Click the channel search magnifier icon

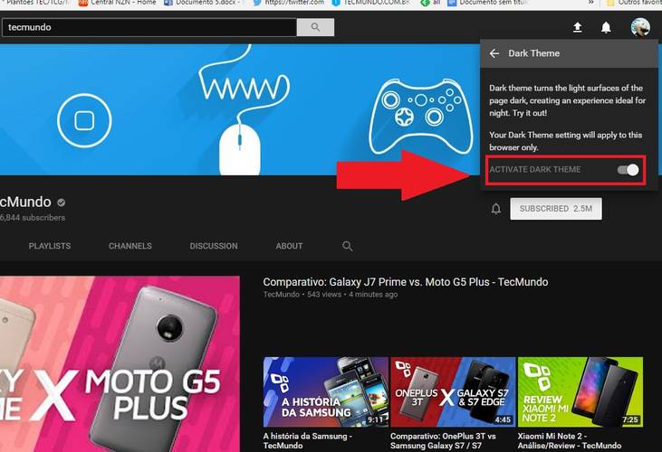click(x=347, y=246)
